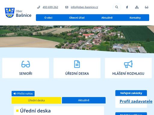Click the glasses accessibility icon in header
The width and height of the screenshot is (154, 115).
146,7
